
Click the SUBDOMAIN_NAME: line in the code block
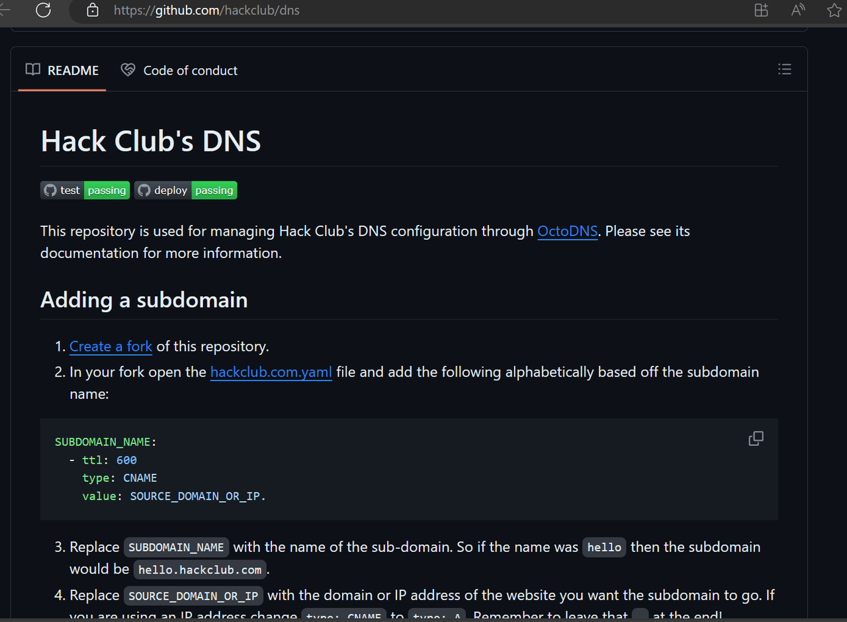(106, 442)
